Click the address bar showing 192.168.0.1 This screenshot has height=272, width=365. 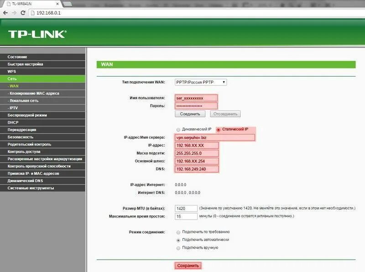(196, 13)
